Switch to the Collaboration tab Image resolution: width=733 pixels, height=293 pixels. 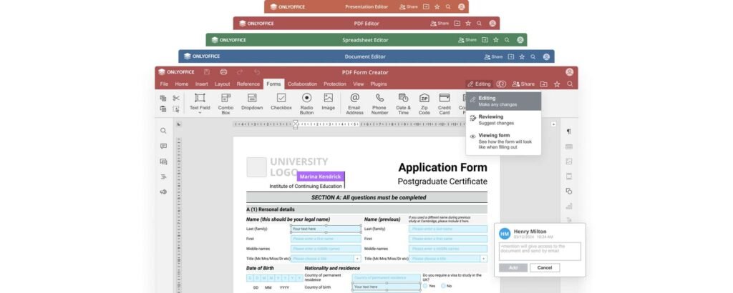[302, 84]
